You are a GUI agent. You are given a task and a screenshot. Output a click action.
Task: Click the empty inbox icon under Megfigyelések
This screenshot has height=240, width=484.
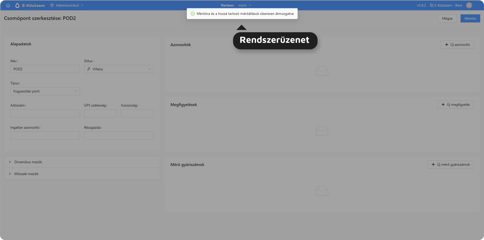tap(322, 131)
